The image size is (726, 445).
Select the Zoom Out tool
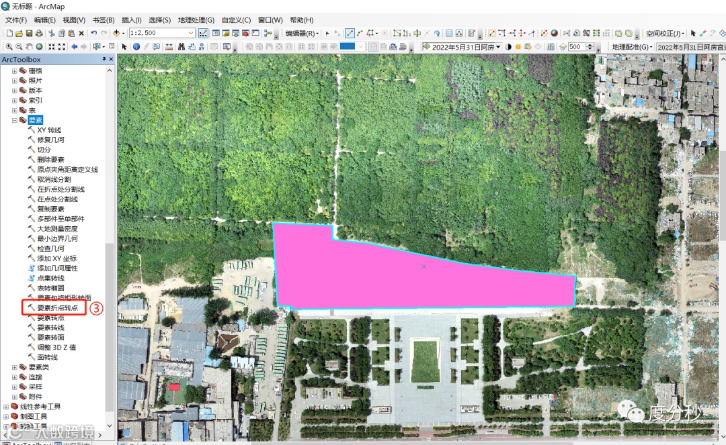(x=19, y=47)
